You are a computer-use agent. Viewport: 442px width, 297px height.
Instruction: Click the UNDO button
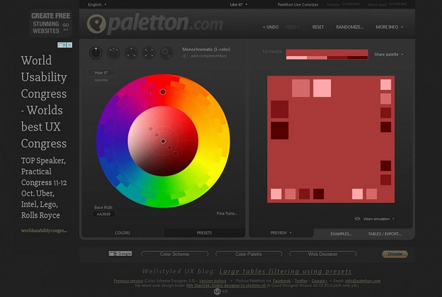click(271, 27)
